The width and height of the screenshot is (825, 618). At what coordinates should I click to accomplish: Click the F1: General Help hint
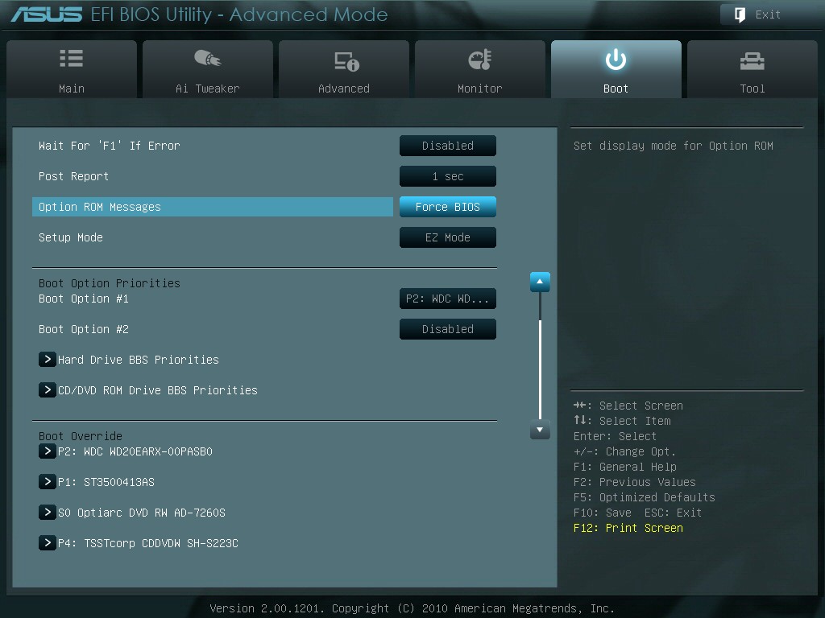click(x=625, y=467)
